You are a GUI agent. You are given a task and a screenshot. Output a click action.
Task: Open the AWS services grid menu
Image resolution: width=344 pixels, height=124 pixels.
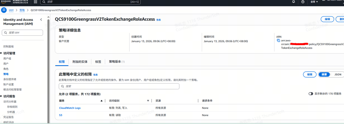pos(36,2)
